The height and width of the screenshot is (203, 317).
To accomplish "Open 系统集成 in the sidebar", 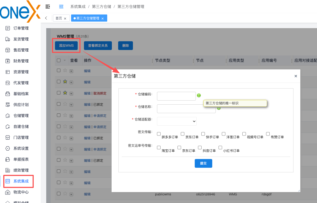I will [17, 181].
